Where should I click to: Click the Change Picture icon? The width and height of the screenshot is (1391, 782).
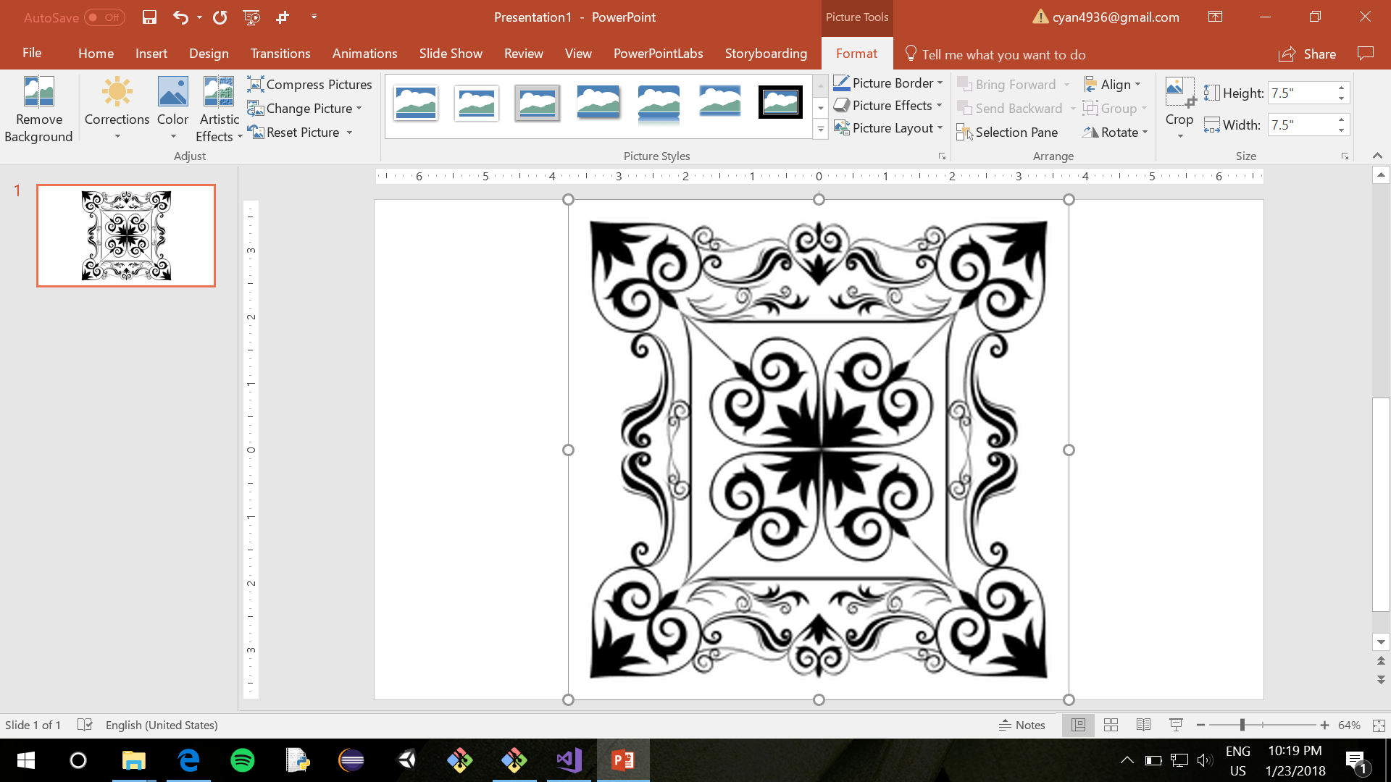[x=256, y=108]
